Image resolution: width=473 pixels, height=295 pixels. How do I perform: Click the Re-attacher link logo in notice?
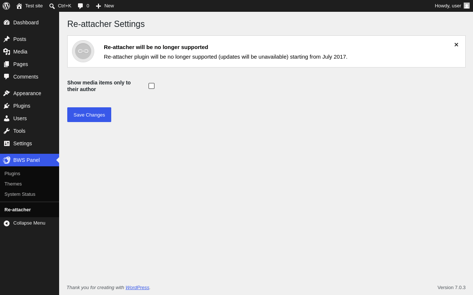point(83,51)
